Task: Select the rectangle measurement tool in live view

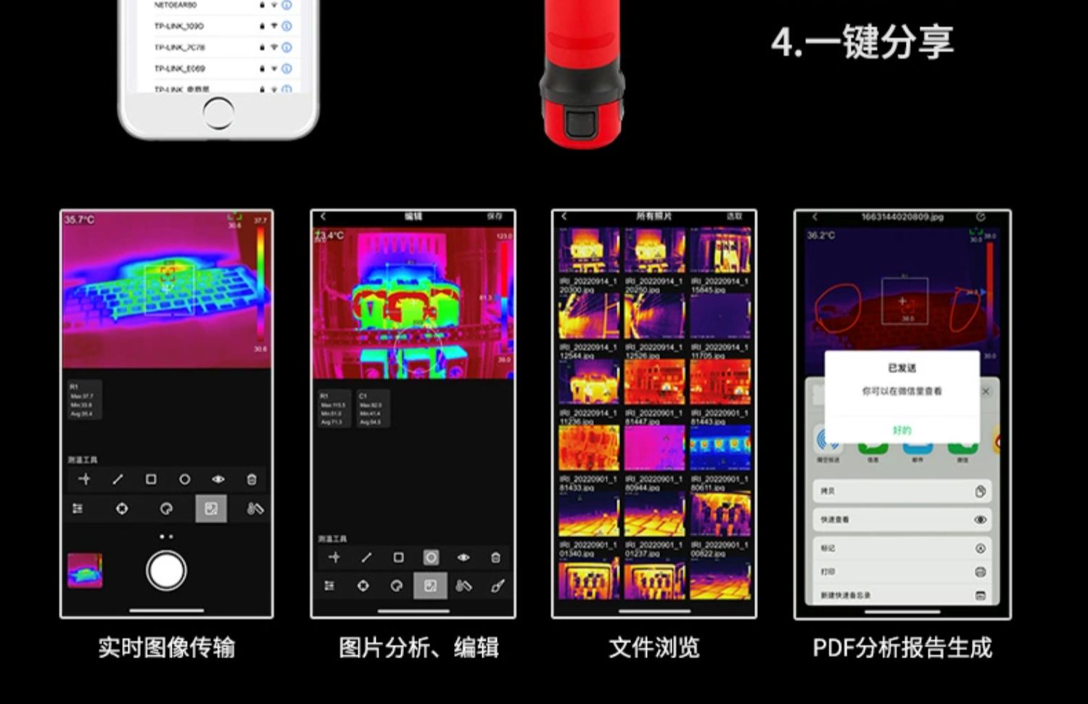Action: click(151, 479)
